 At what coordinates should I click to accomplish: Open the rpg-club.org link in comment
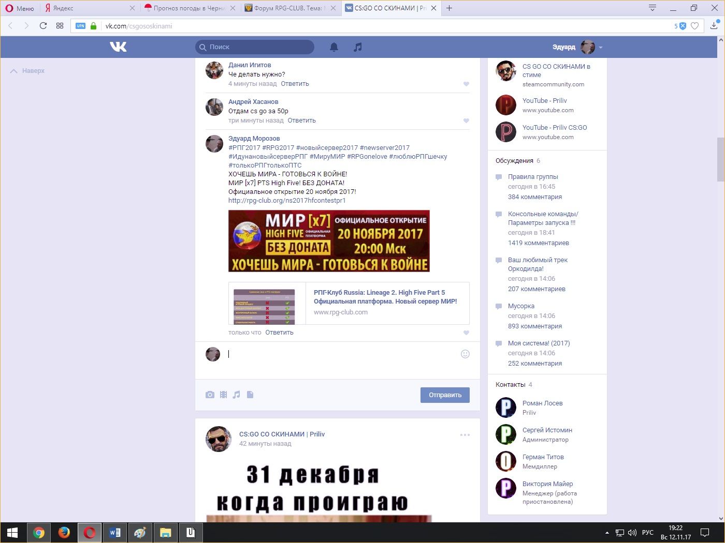pyautogui.click(x=287, y=201)
